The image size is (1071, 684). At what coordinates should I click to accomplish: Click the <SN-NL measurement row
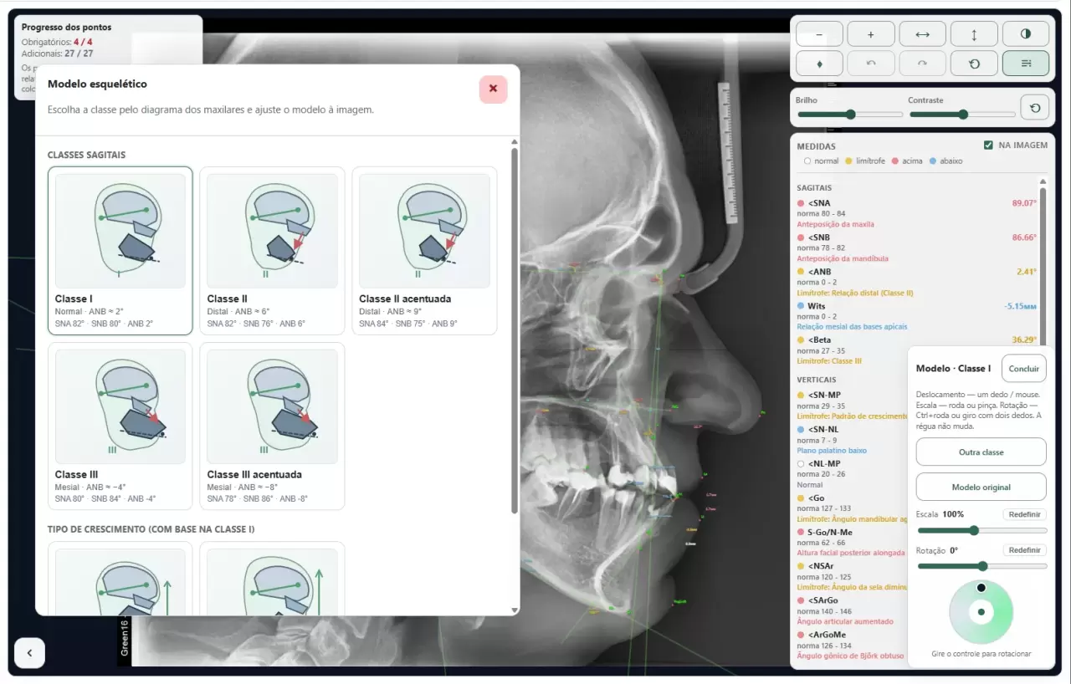[851, 439]
